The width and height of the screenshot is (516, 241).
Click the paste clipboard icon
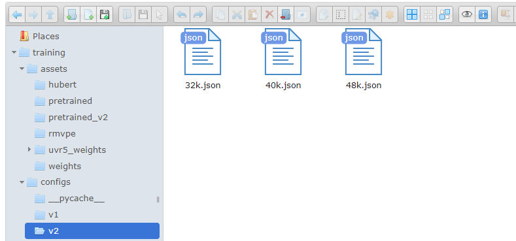point(253,14)
